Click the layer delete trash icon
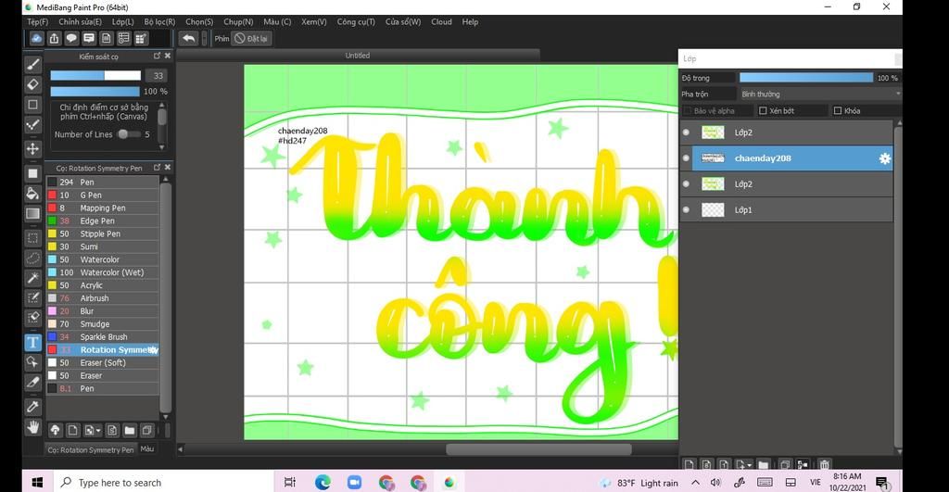 click(x=824, y=465)
